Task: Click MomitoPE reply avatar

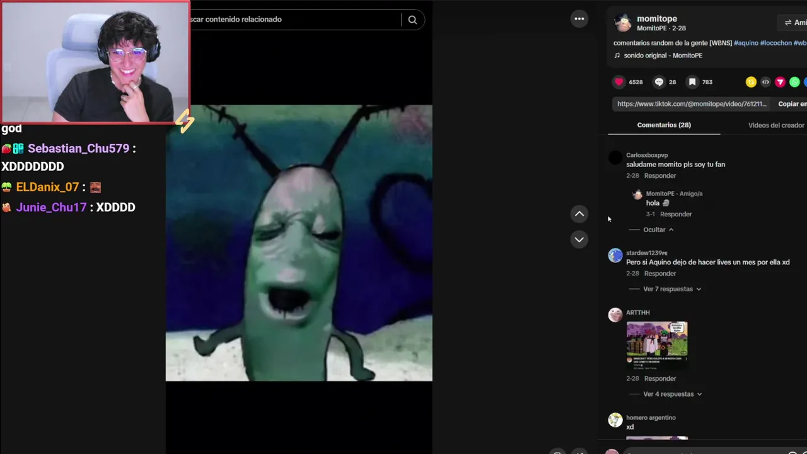Action: click(x=637, y=195)
